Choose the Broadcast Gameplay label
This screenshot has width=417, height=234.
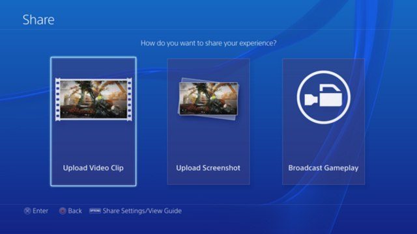(323, 168)
